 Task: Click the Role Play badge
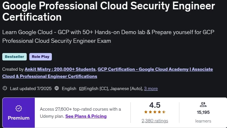(41, 57)
